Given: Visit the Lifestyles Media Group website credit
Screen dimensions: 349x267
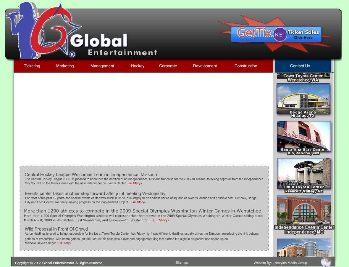Looking at the screenshot, I should click(280, 263).
